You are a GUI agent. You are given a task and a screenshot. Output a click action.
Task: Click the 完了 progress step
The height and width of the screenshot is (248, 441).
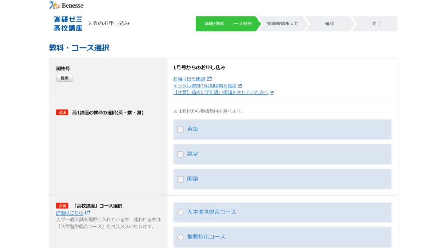tap(377, 24)
